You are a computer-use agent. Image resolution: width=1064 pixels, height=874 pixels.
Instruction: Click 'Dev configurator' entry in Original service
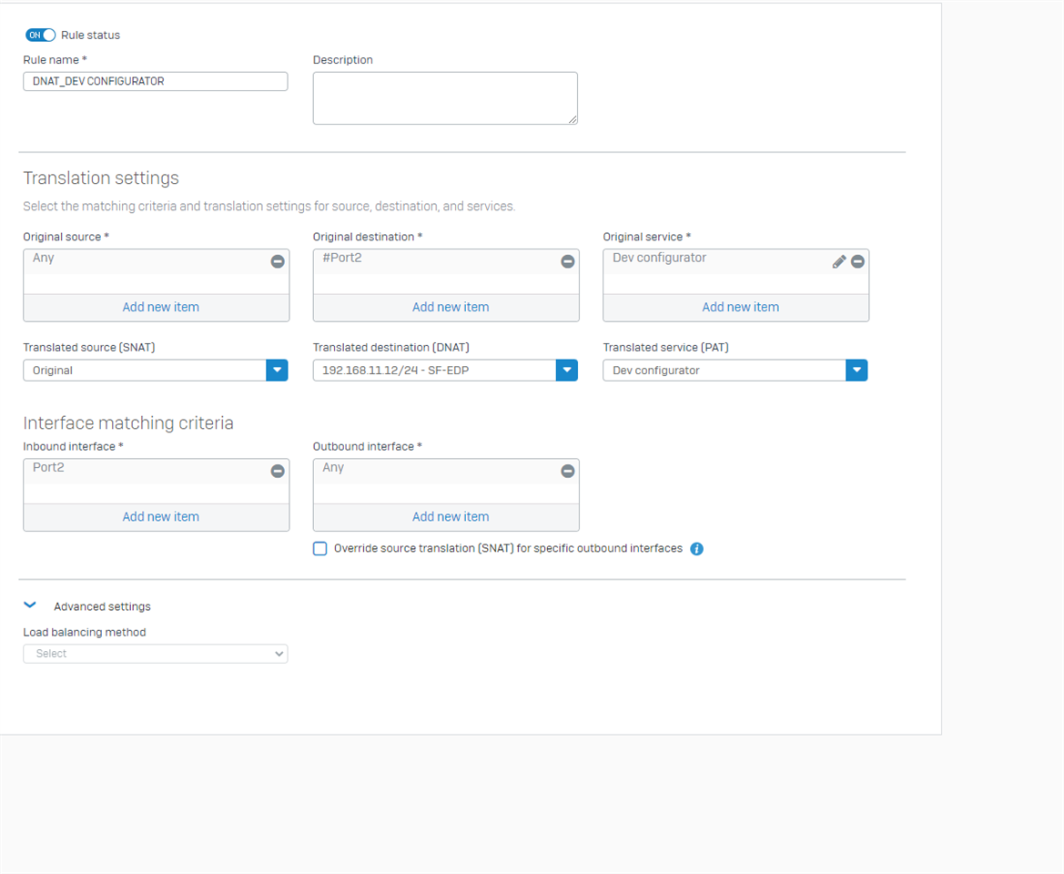659,258
